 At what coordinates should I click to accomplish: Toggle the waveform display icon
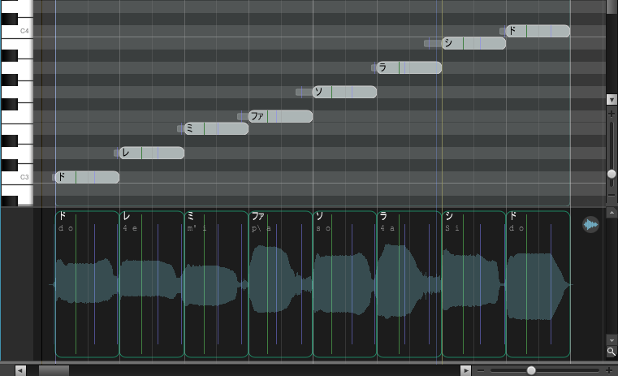pos(590,225)
